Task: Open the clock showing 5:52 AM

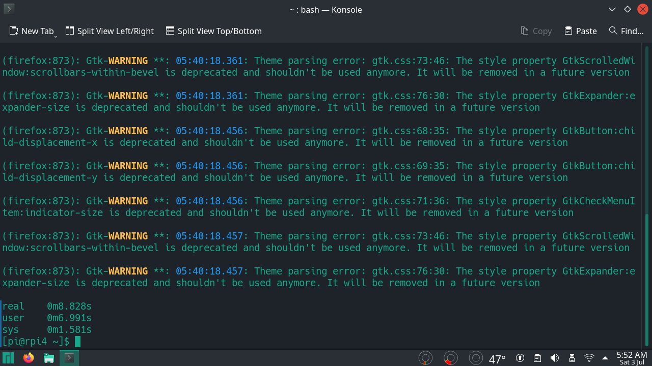Action: [632, 358]
